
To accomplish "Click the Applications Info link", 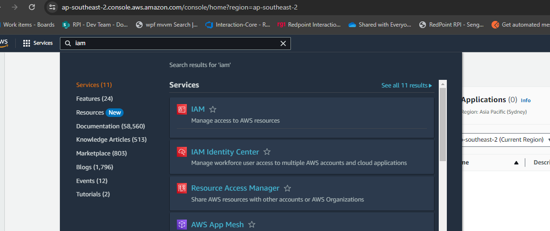I will point(525,100).
